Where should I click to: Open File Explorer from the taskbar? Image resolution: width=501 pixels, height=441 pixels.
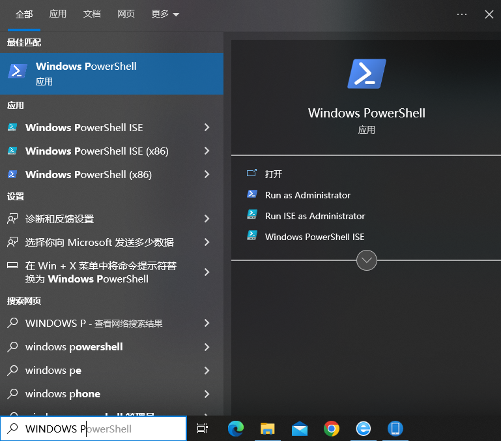click(268, 428)
